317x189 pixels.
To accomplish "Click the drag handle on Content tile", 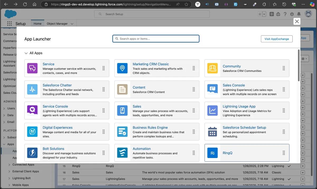I will click(x=194, y=89).
